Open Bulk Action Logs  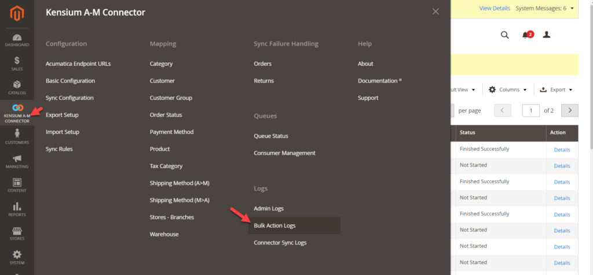(x=294, y=225)
